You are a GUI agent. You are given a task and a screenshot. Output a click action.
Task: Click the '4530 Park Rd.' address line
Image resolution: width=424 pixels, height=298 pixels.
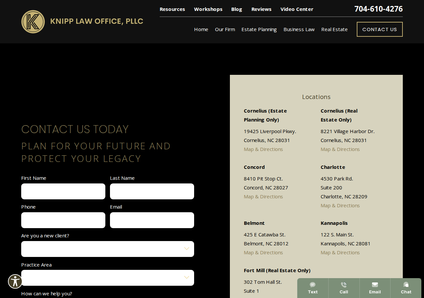[337, 179]
